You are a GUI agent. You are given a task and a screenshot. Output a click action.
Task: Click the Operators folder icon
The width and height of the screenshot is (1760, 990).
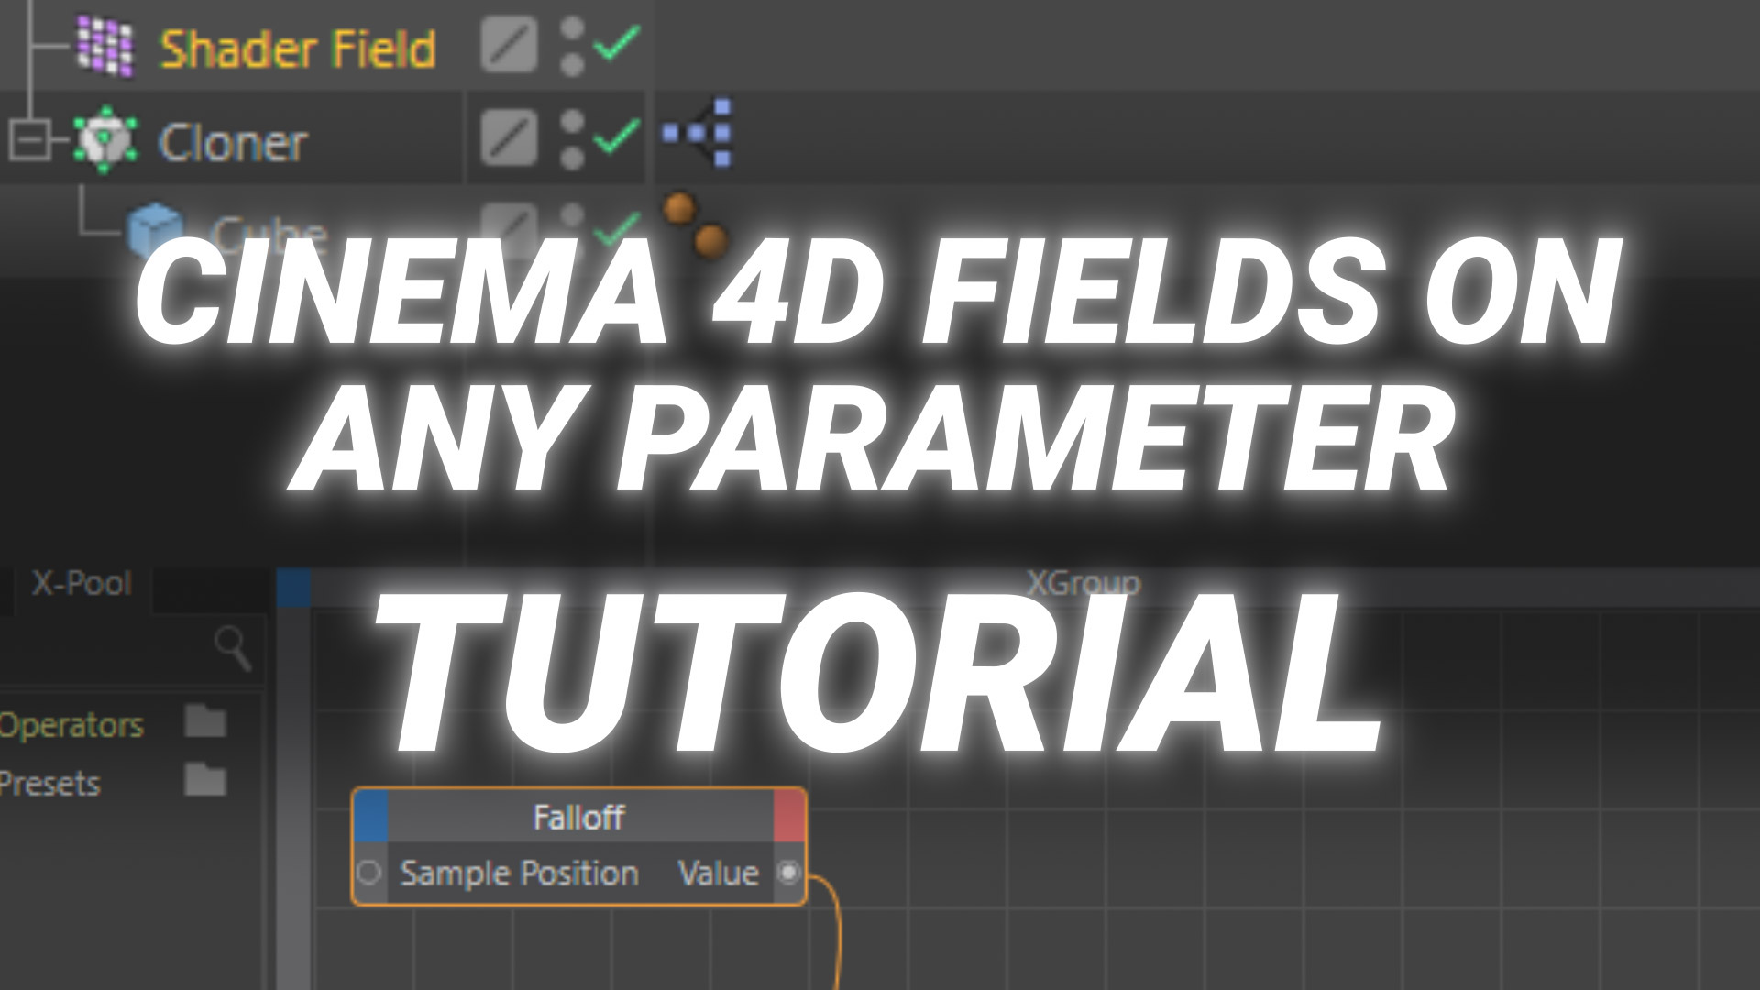click(x=204, y=721)
